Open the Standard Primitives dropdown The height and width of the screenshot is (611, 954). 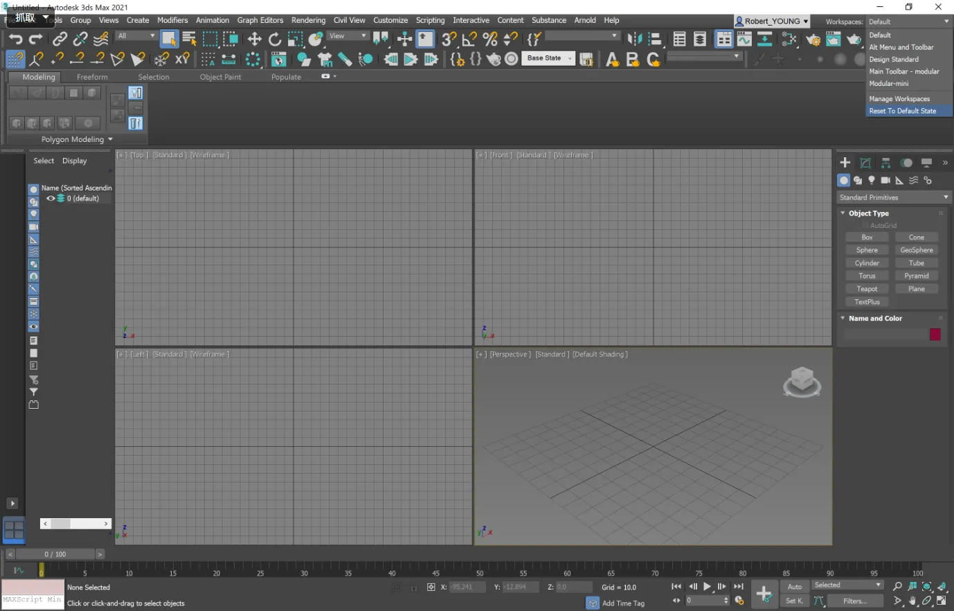pyautogui.click(x=892, y=198)
